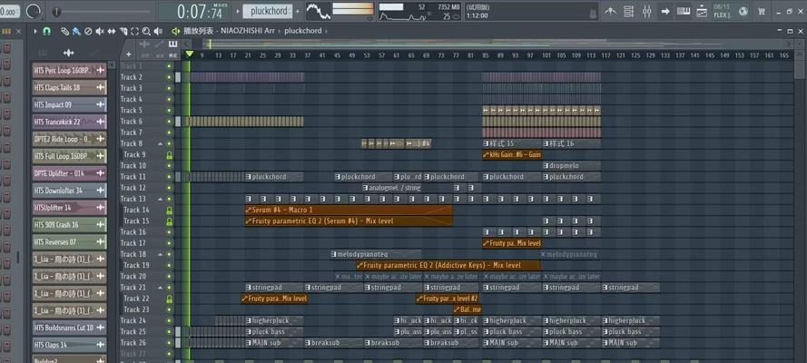The image size is (807, 363).
Task: Collapse the Track 21 group arrow
Action: point(160,288)
